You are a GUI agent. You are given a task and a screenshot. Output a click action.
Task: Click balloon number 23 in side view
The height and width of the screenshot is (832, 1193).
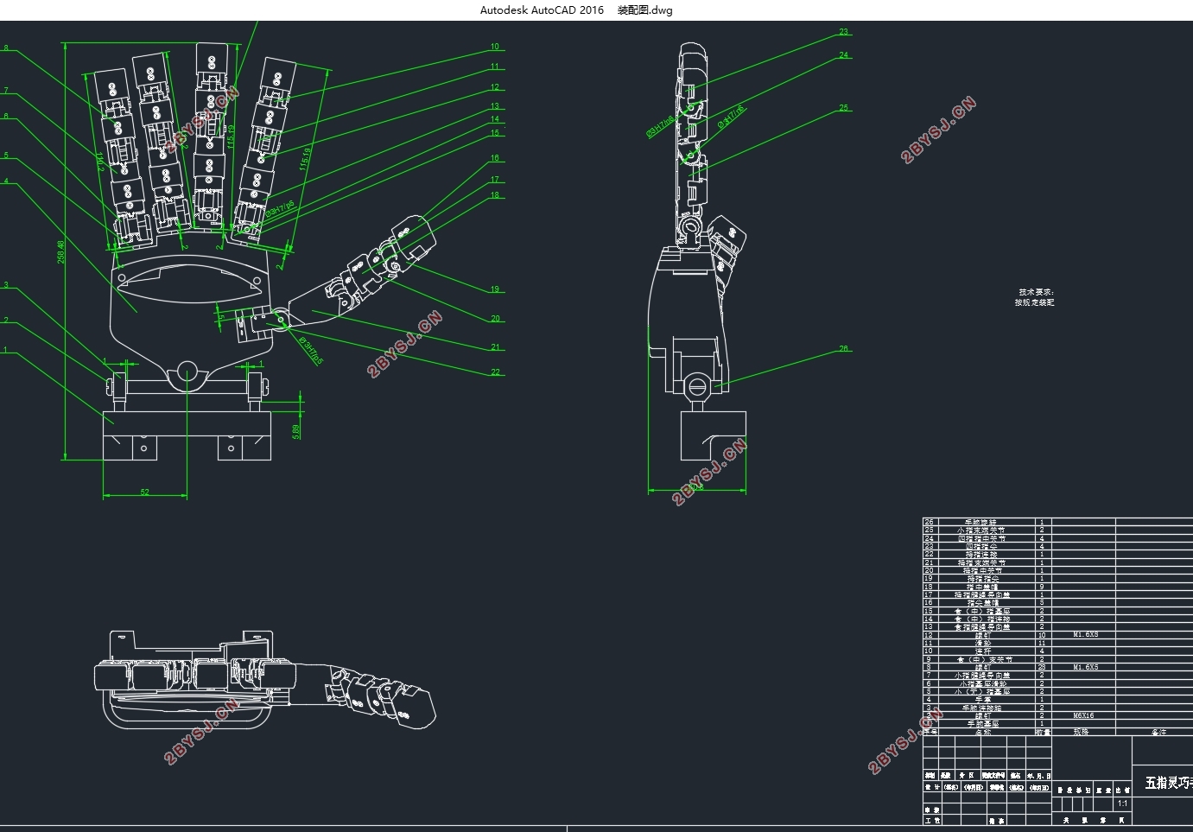[844, 32]
